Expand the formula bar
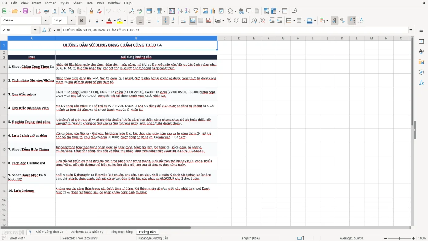The image size is (428, 241). coord(411,30)
